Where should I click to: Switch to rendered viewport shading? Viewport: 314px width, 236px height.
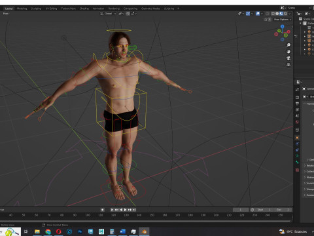tap(285, 14)
